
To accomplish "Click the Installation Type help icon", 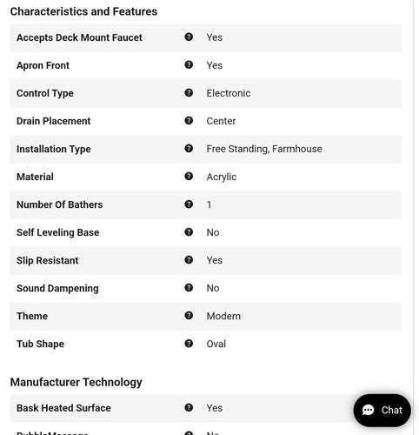I will click(189, 148).
